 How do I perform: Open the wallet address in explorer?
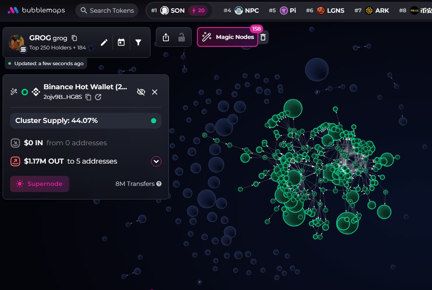point(98,97)
